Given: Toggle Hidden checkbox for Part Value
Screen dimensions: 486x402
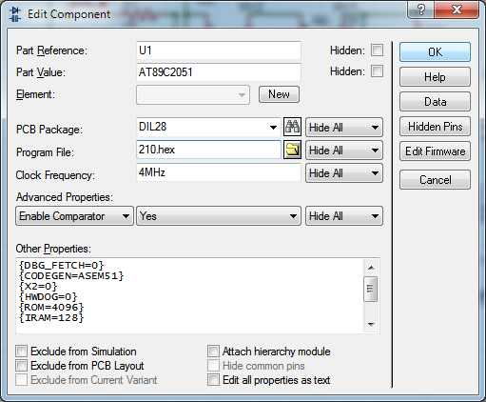Looking at the screenshot, I should (377, 71).
